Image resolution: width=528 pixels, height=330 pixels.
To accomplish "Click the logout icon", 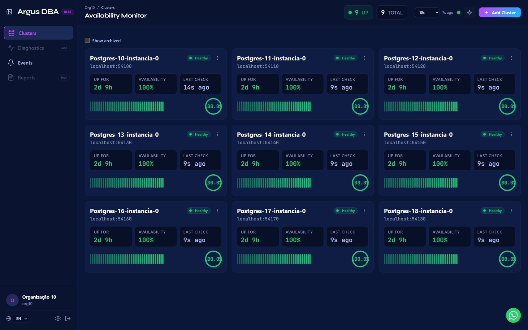I will (x=68, y=318).
